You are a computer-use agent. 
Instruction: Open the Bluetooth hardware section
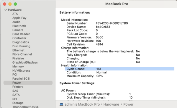coord(19,26)
